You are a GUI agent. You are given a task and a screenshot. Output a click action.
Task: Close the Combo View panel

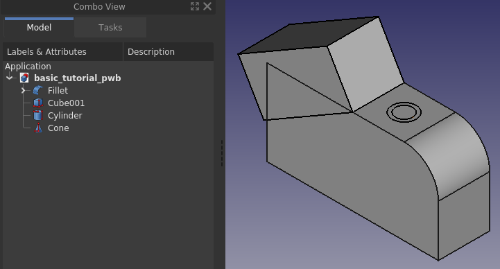pos(207,6)
